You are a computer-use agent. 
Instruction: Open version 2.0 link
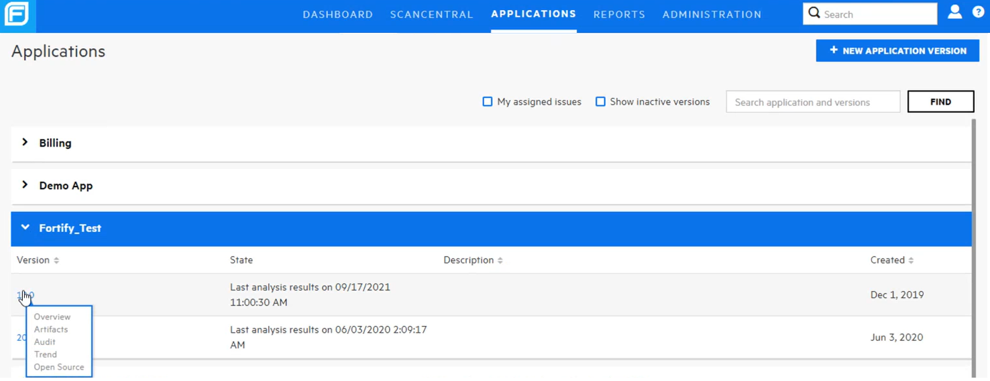coord(21,337)
